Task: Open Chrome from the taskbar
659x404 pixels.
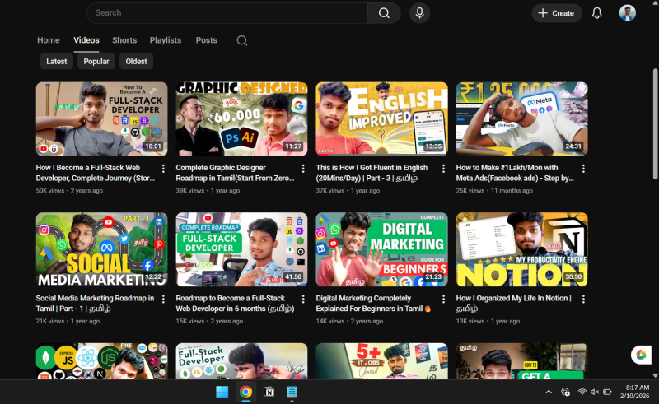Action: click(x=245, y=392)
